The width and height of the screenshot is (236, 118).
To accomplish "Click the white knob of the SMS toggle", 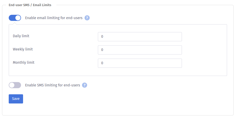I will coord(12,85).
